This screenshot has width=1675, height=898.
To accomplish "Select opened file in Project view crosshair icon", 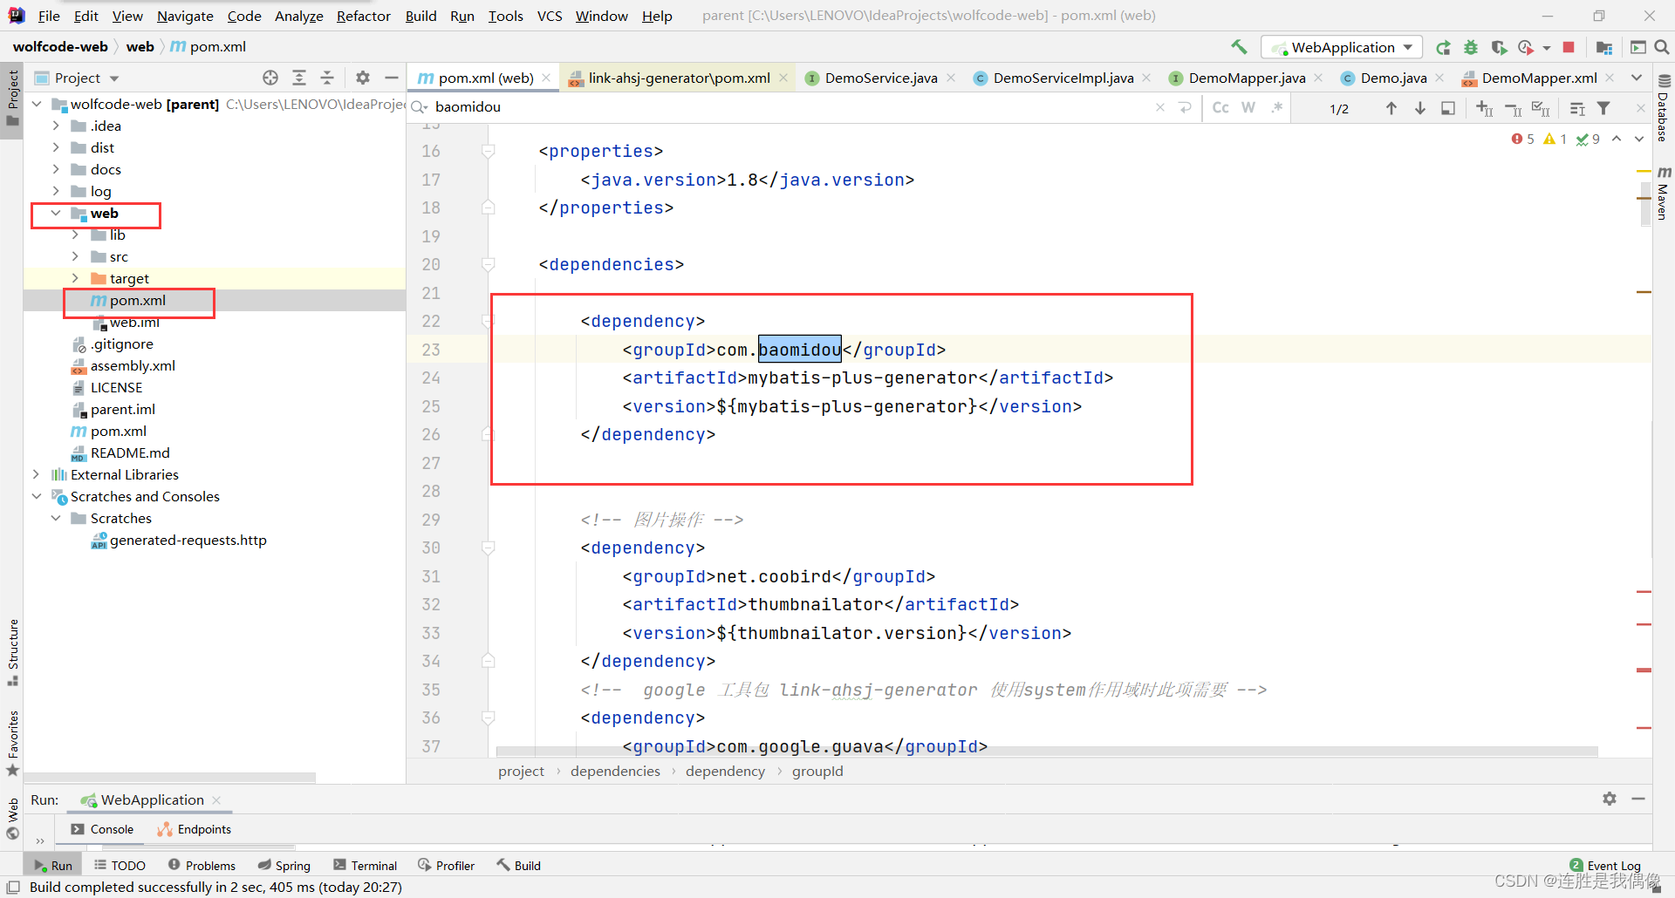I will click(270, 78).
